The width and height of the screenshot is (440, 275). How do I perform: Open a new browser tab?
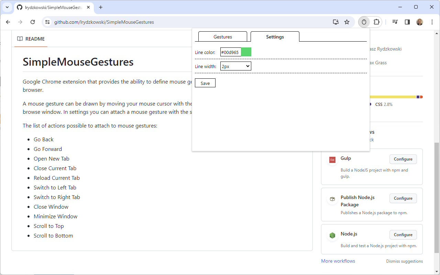click(101, 7)
